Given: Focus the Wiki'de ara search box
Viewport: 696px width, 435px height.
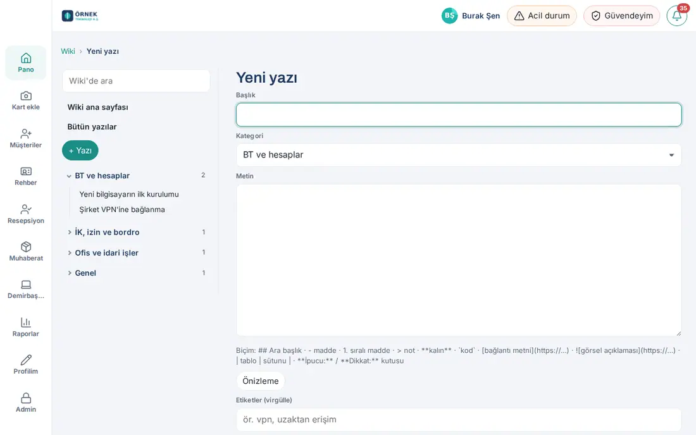Looking at the screenshot, I should click(136, 81).
